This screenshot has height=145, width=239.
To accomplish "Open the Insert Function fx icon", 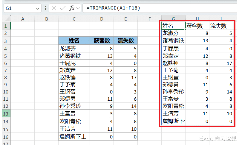I will (72, 8).
